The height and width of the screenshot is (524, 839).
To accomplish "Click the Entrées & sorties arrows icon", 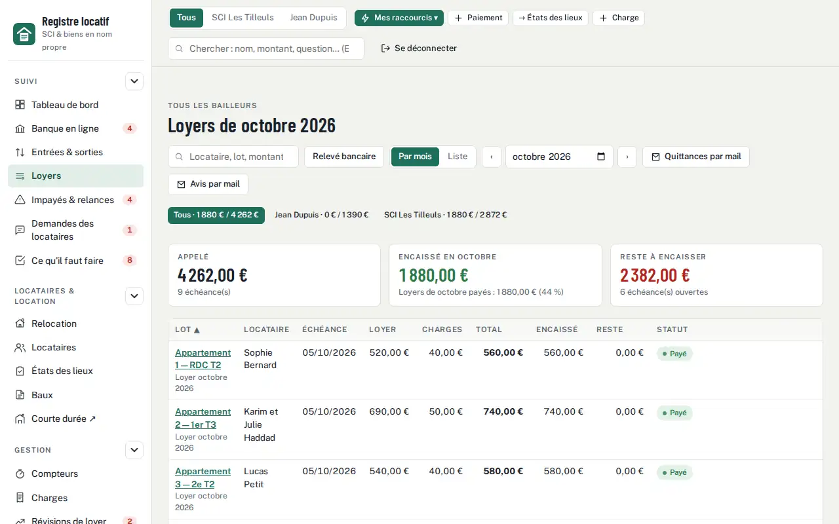I will tap(20, 152).
